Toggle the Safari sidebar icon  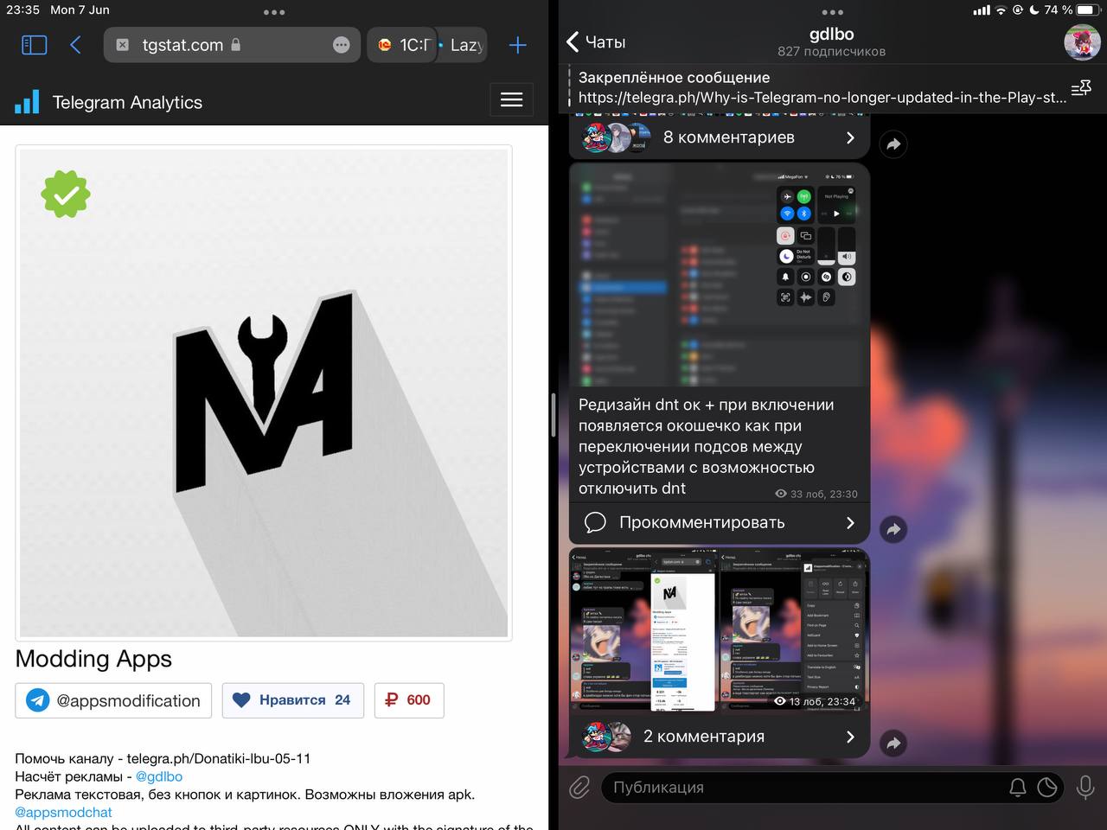(x=34, y=45)
